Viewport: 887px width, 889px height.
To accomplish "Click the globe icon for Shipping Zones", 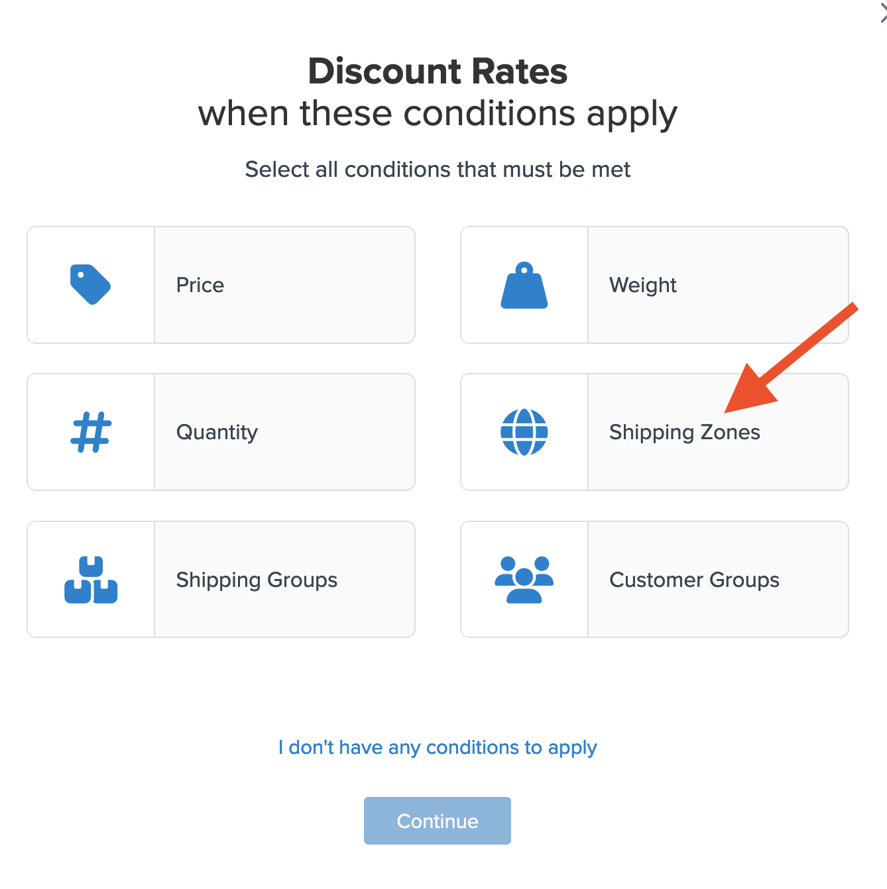I will click(x=524, y=433).
